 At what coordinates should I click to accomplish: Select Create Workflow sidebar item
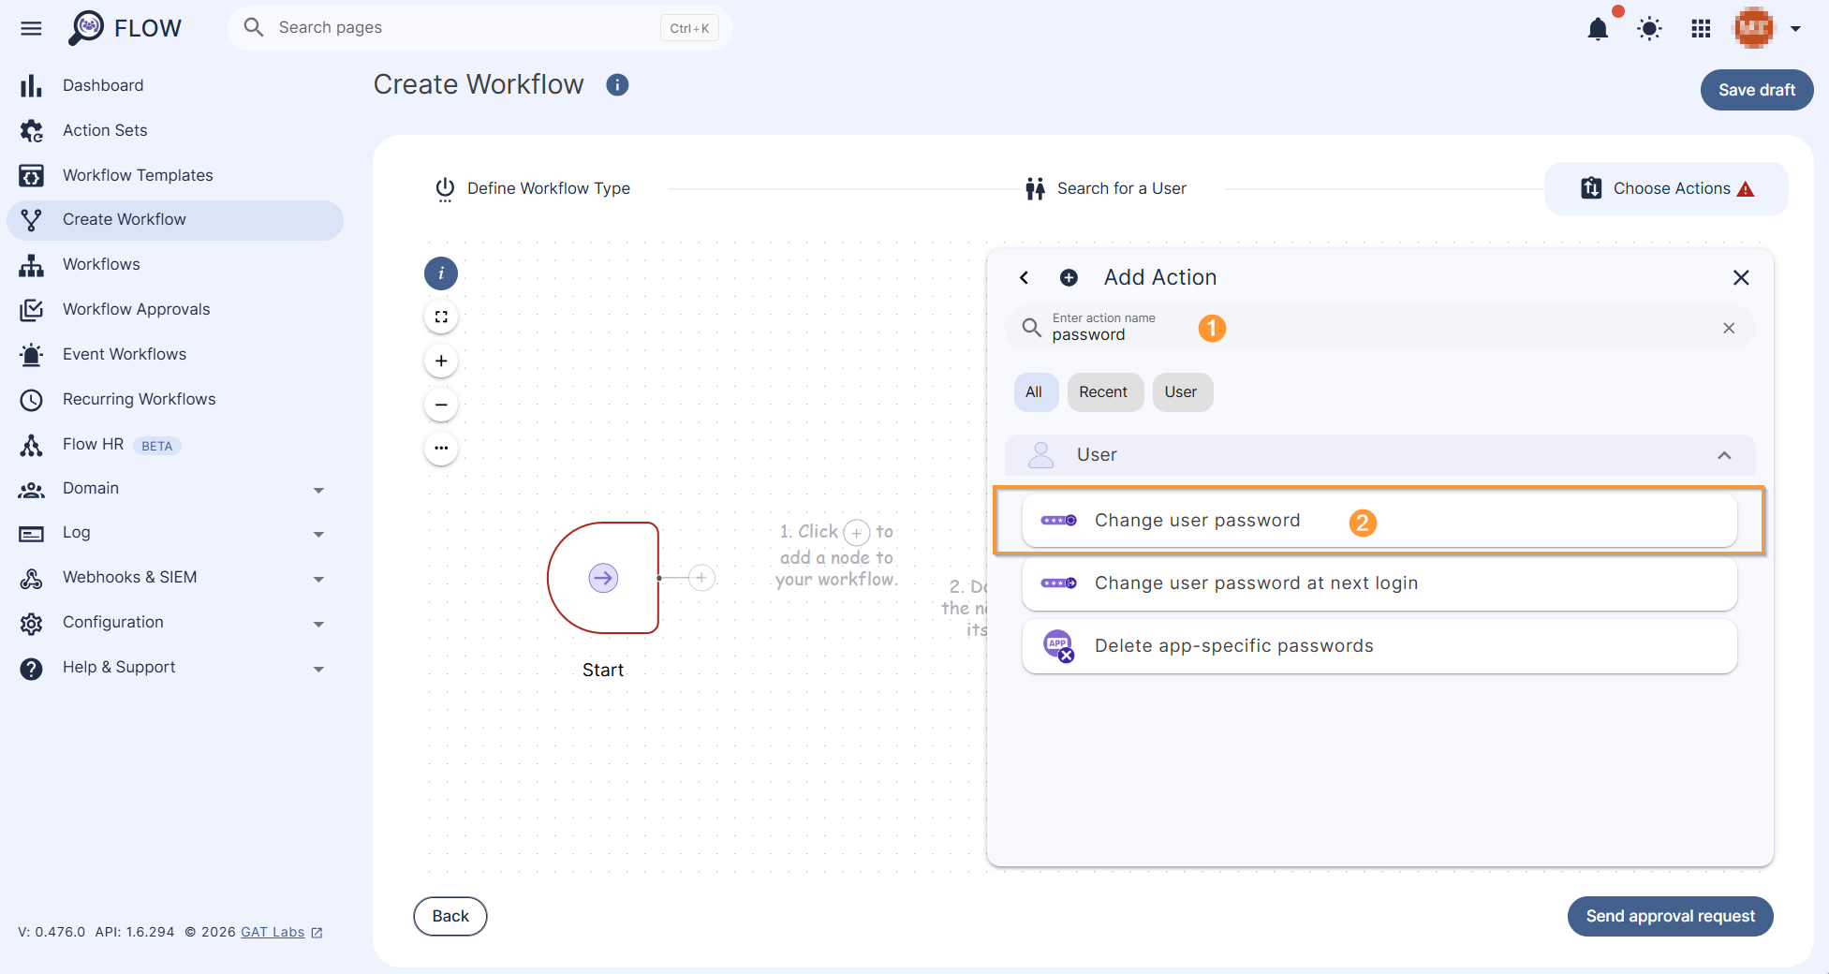pyautogui.click(x=175, y=220)
